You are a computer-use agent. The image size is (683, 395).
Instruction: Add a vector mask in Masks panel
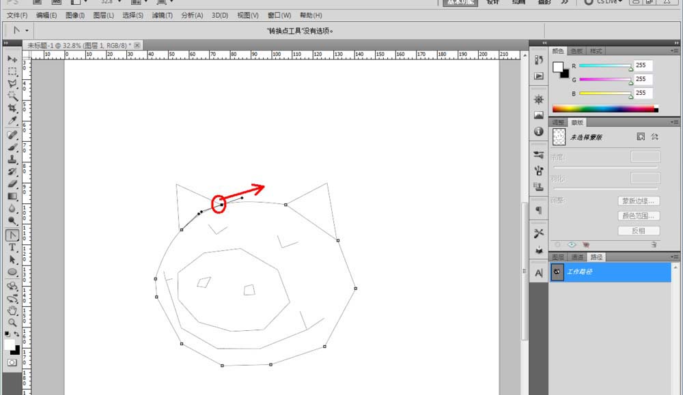coord(654,136)
